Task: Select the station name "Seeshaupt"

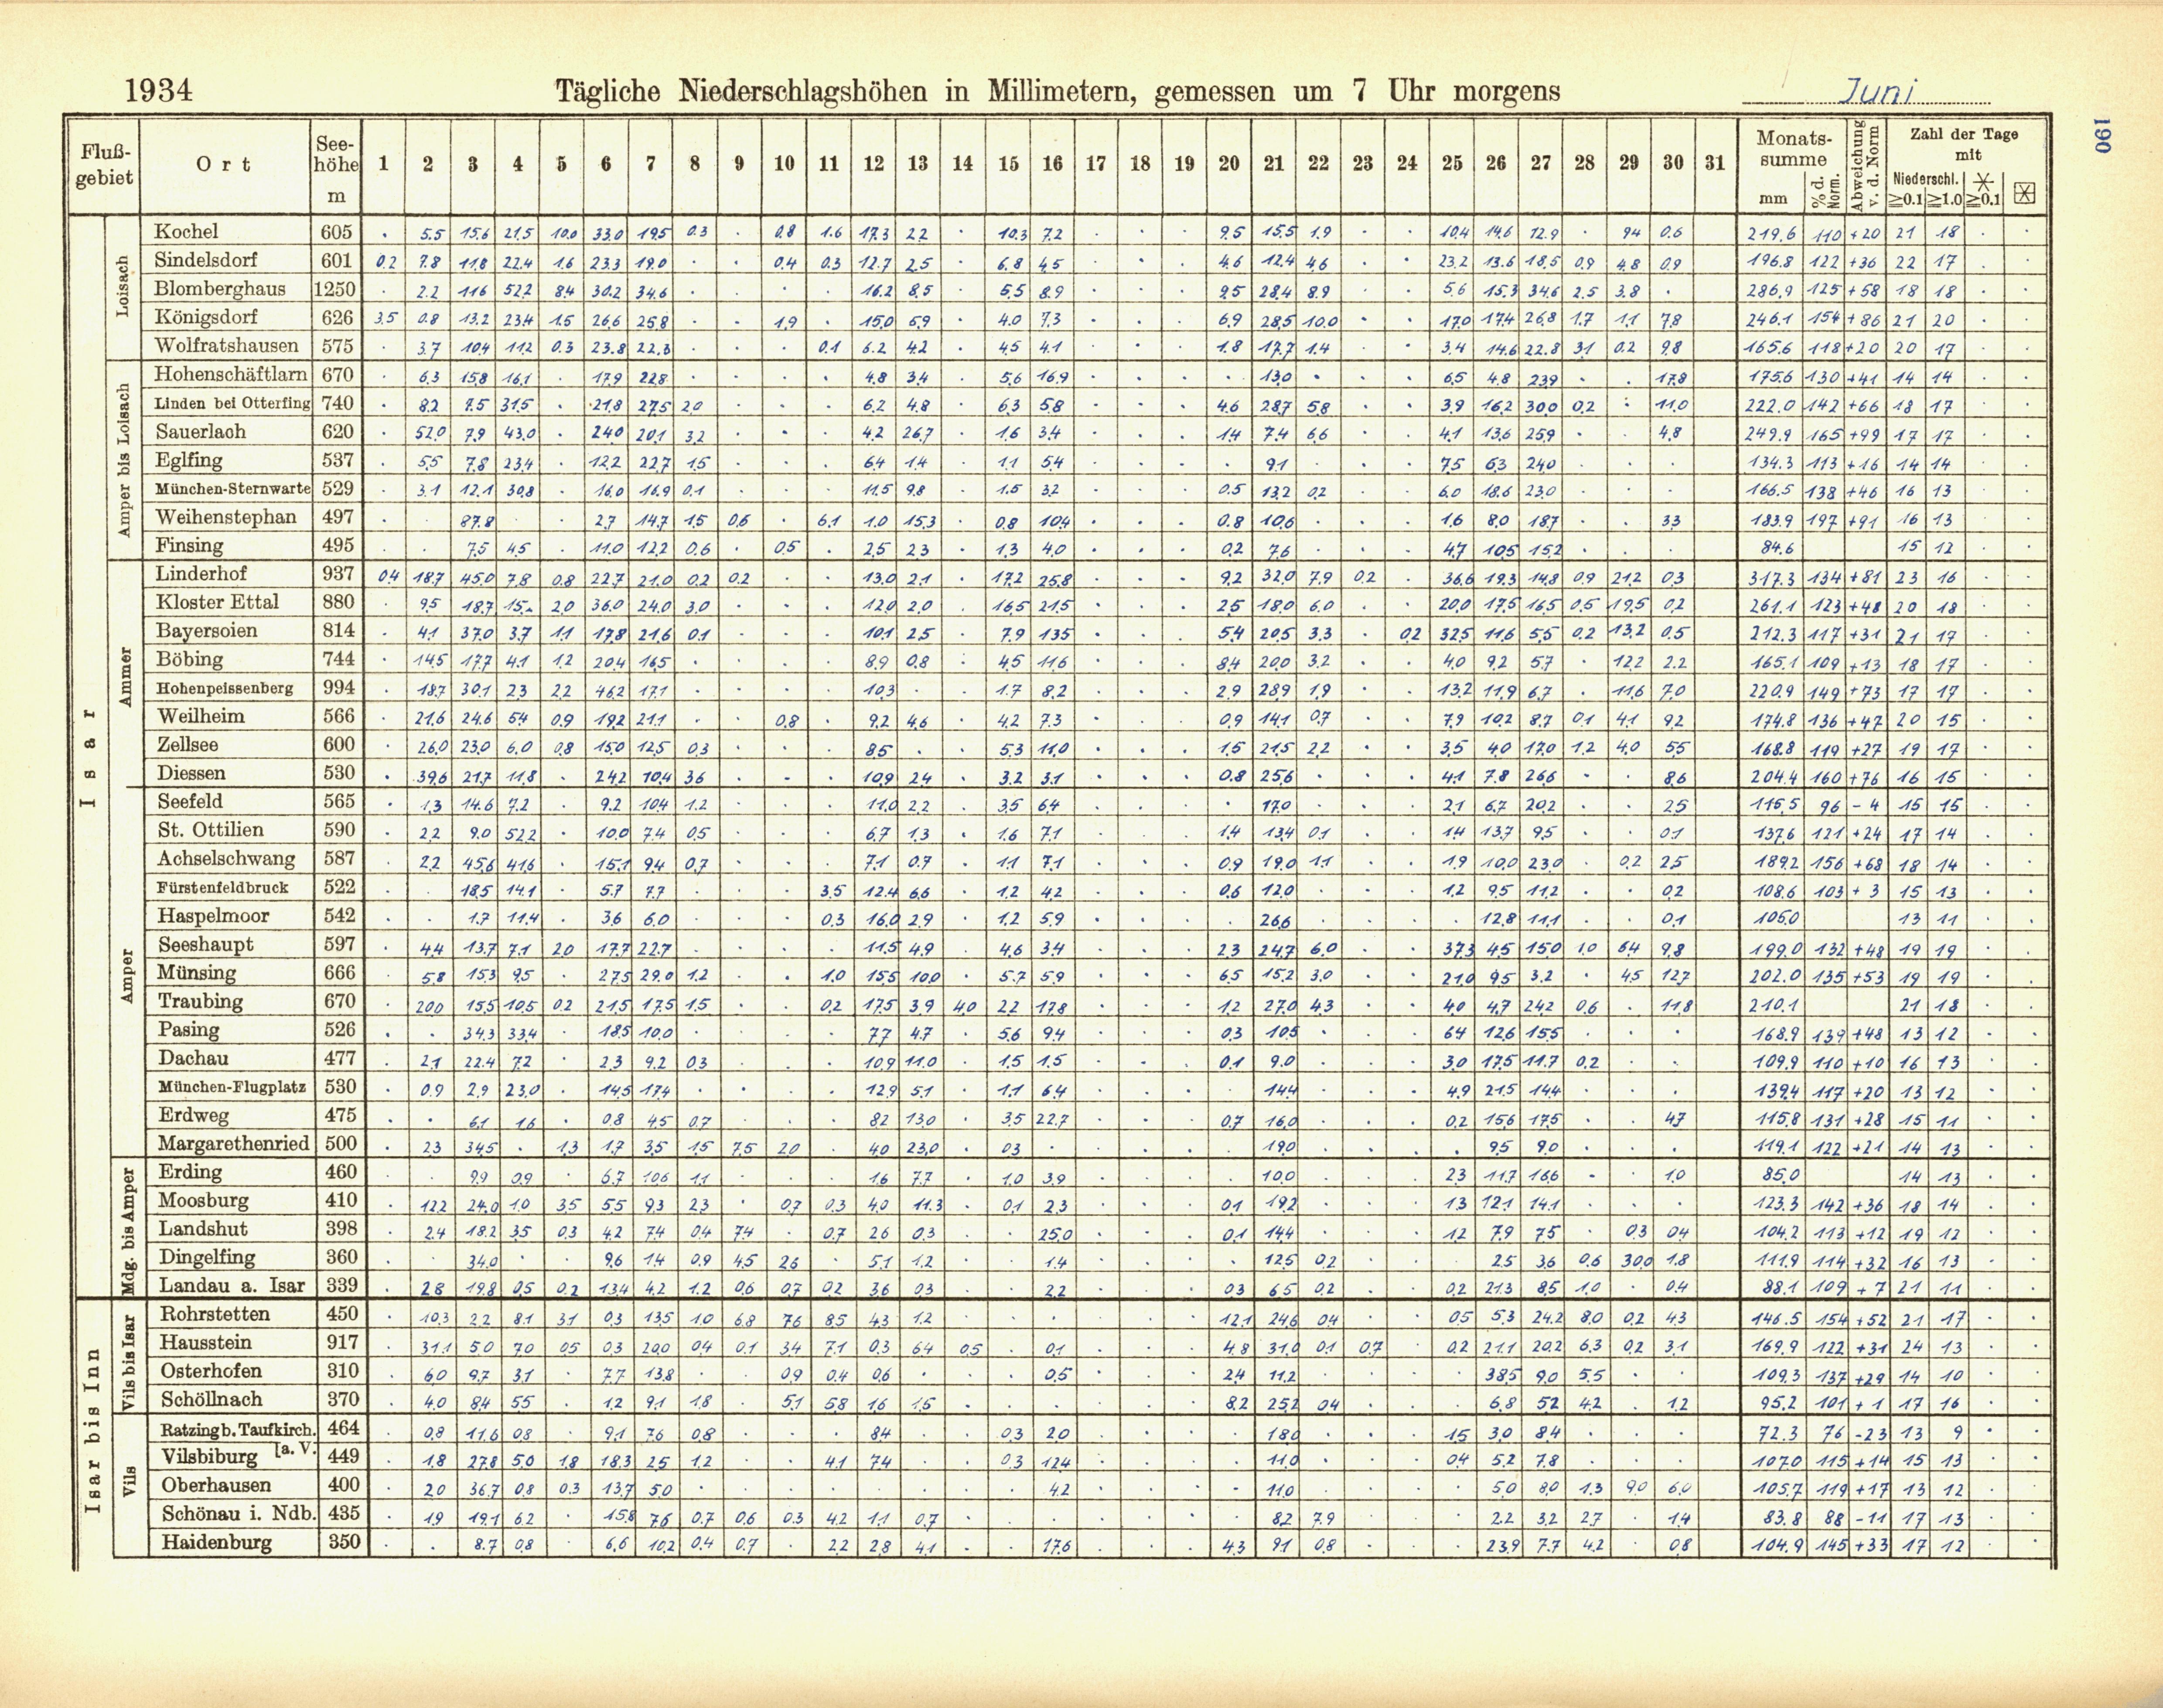Action: point(206,945)
